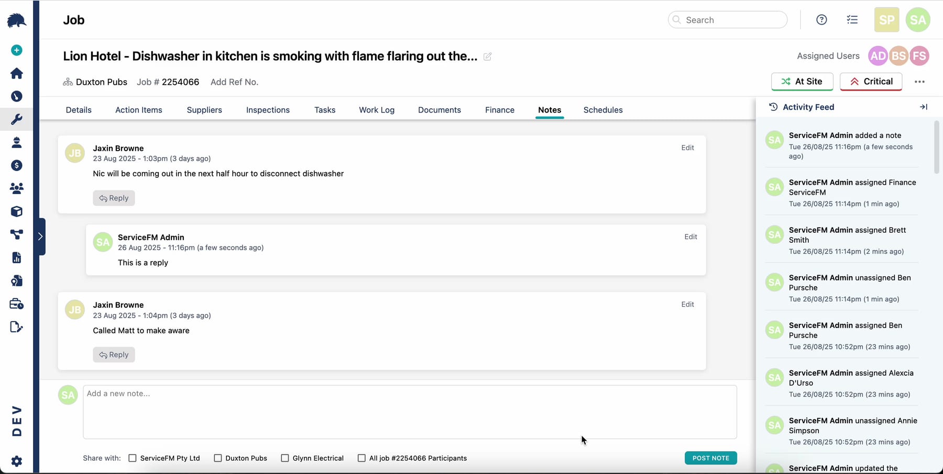This screenshot has width=943, height=474.
Task: Open the wrench Jobs icon in sidebar
Action: pyautogui.click(x=17, y=119)
